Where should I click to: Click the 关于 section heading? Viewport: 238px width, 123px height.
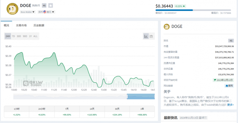tap(167, 91)
